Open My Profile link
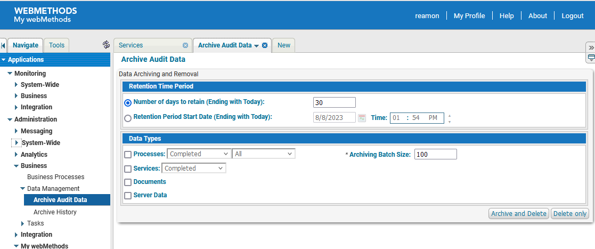This screenshot has height=249, width=595. pos(469,15)
